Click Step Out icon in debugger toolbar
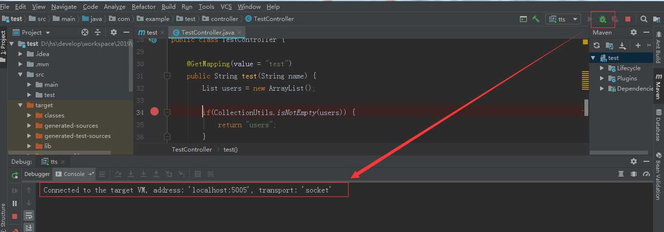The height and width of the screenshot is (232, 664). [156, 174]
